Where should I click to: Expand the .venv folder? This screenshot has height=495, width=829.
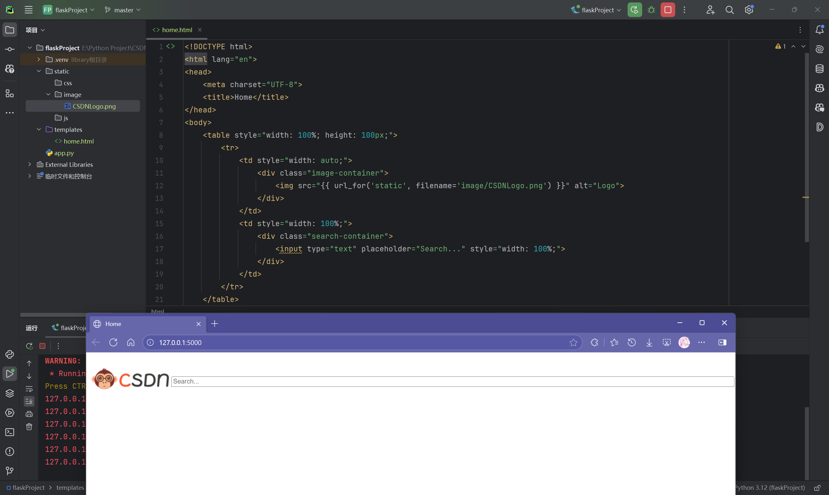pos(39,59)
